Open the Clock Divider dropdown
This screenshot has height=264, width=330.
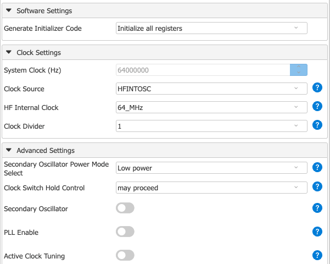pyautogui.click(x=211, y=126)
